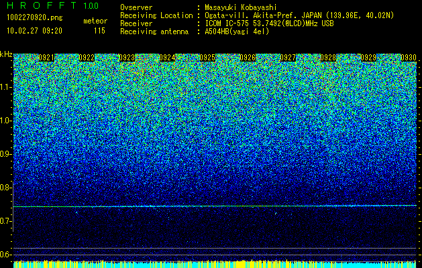Click the 0926 time marker
Viewport: 422px width, 268px height.
pos(248,58)
